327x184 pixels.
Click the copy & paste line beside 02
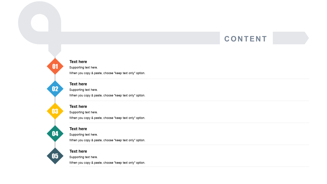[x=107, y=96]
